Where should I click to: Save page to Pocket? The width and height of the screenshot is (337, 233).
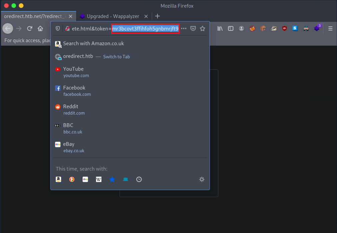pos(193,29)
